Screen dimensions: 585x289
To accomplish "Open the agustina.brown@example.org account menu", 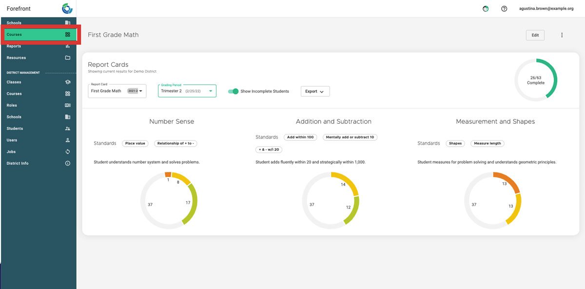I will 546,9.
